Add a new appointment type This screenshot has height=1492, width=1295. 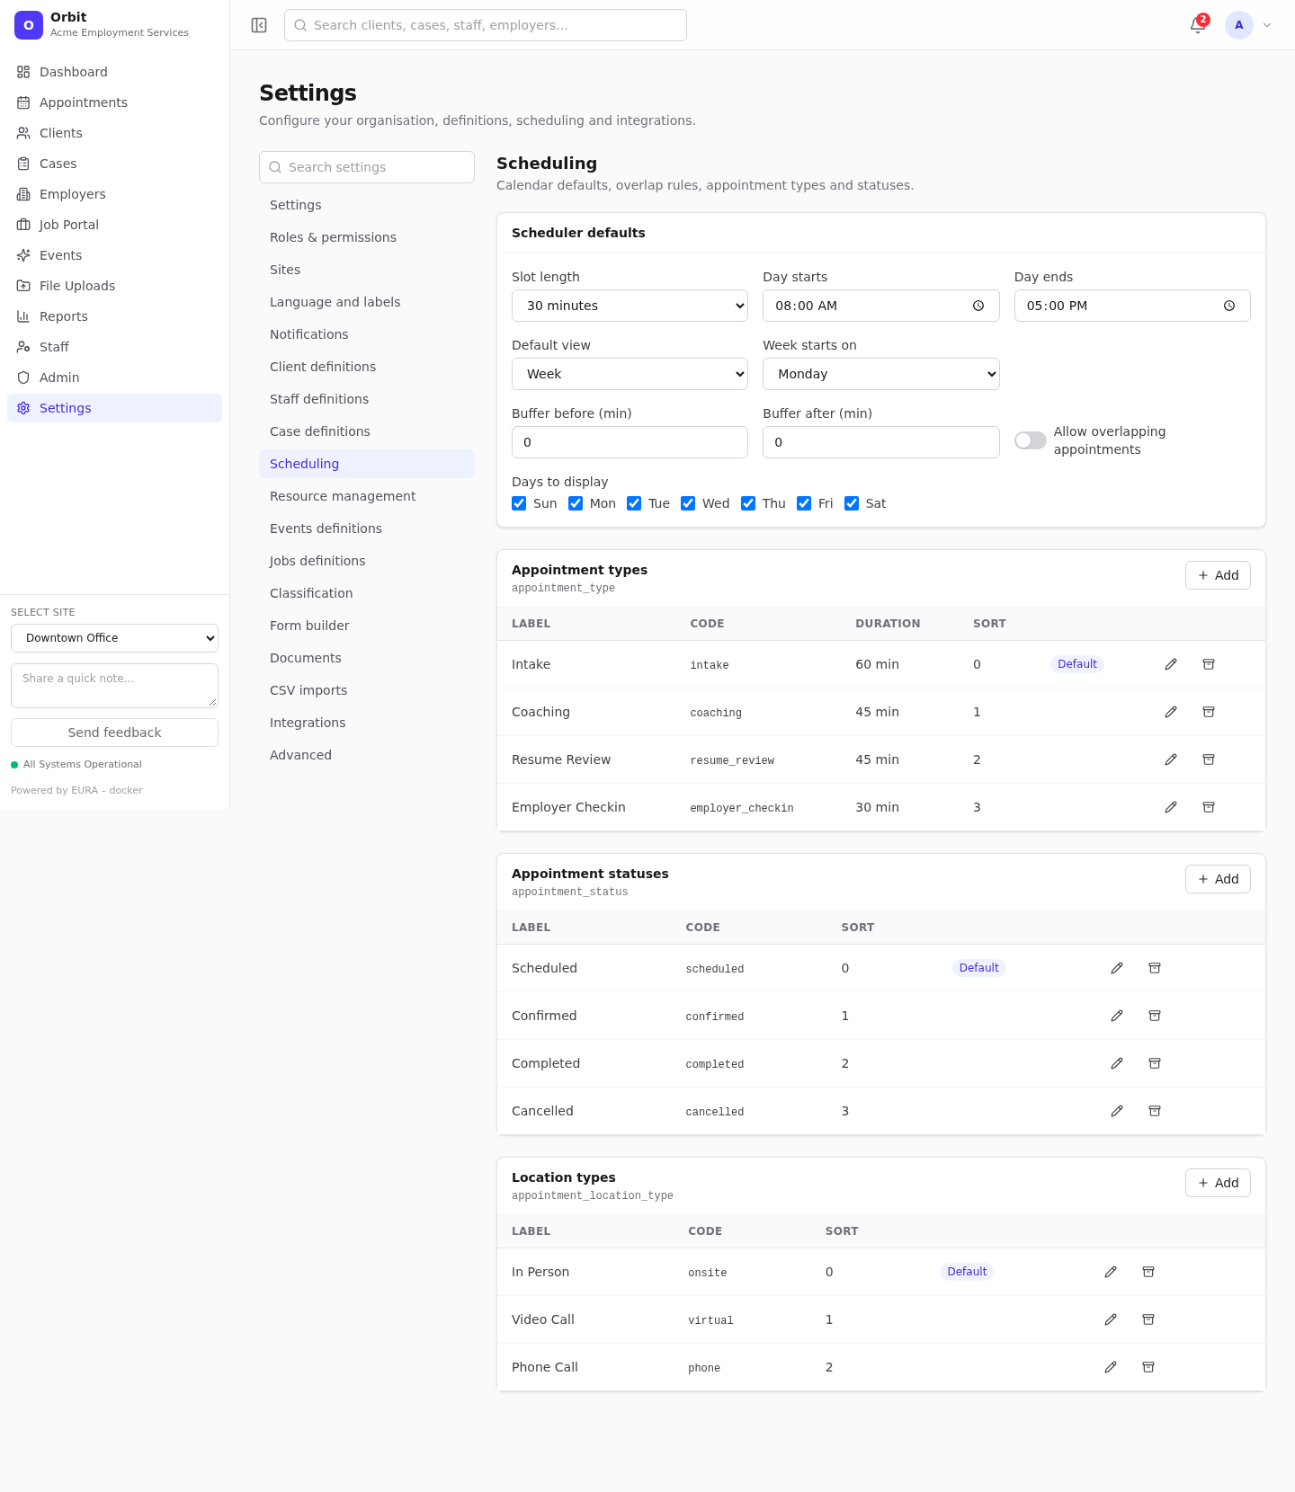coord(1218,575)
